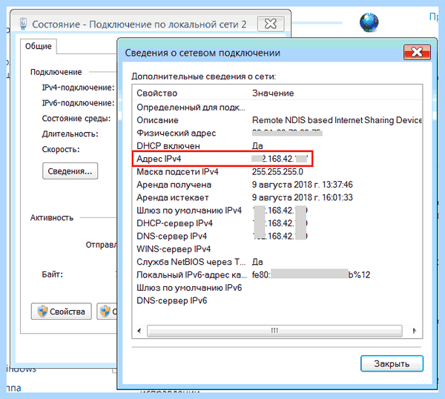
Task: Click the 13:37:46 lease obtained value
Action: pyautogui.click(x=337, y=185)
